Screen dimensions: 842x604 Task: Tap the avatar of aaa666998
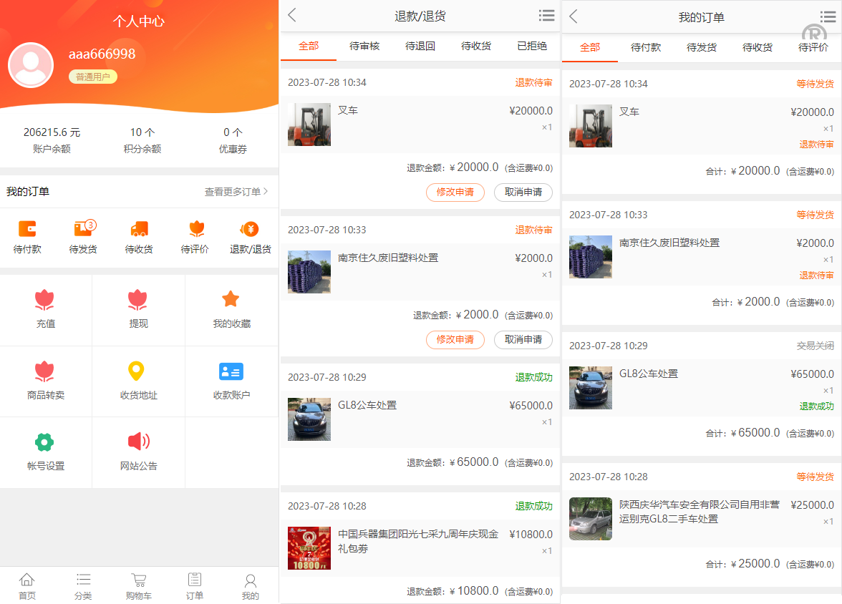tap(31, 64)
